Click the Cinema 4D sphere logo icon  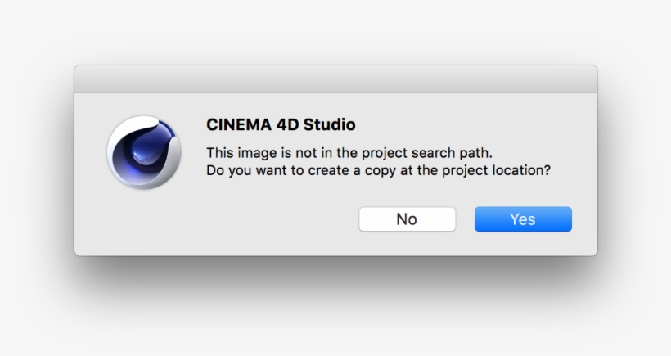[144, 152]
